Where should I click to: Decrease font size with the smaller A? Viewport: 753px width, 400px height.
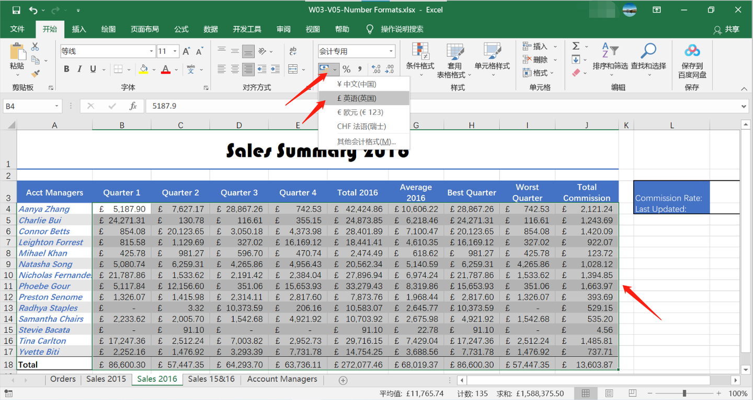(199, 51)
